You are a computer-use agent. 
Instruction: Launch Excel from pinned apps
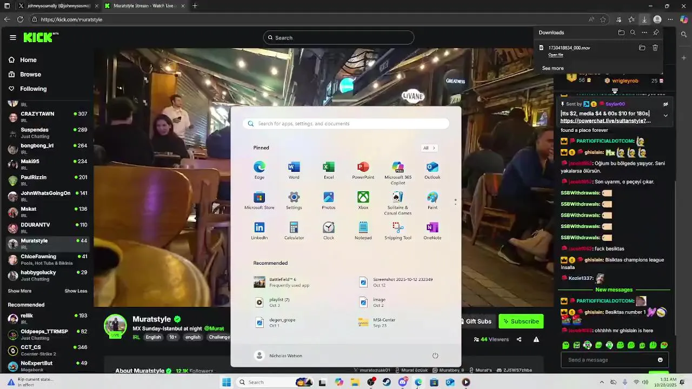(329, 170)
